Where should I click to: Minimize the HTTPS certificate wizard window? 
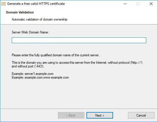coord(125,4)
